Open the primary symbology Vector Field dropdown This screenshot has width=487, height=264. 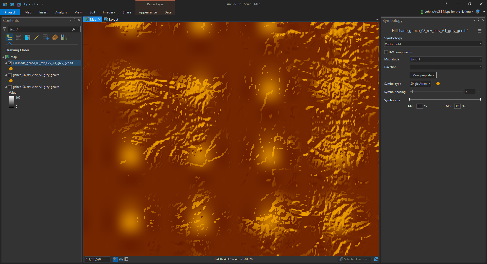click(x=433, y=44)
